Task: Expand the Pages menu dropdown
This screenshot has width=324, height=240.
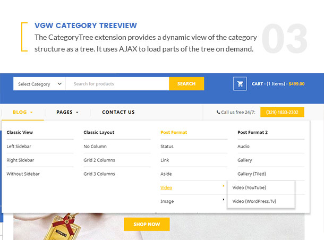Action: [67, 112]
